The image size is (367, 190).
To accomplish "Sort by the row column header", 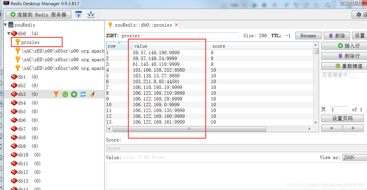I will (x=120, y=46).
